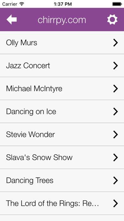Select the Jazz Concert list item

(62, 65)
